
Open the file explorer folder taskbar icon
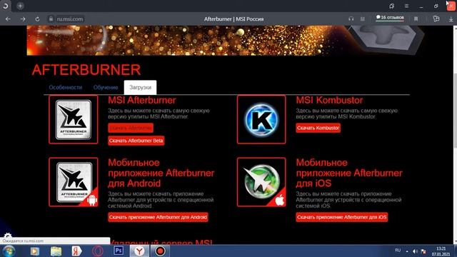click(56, 251)
